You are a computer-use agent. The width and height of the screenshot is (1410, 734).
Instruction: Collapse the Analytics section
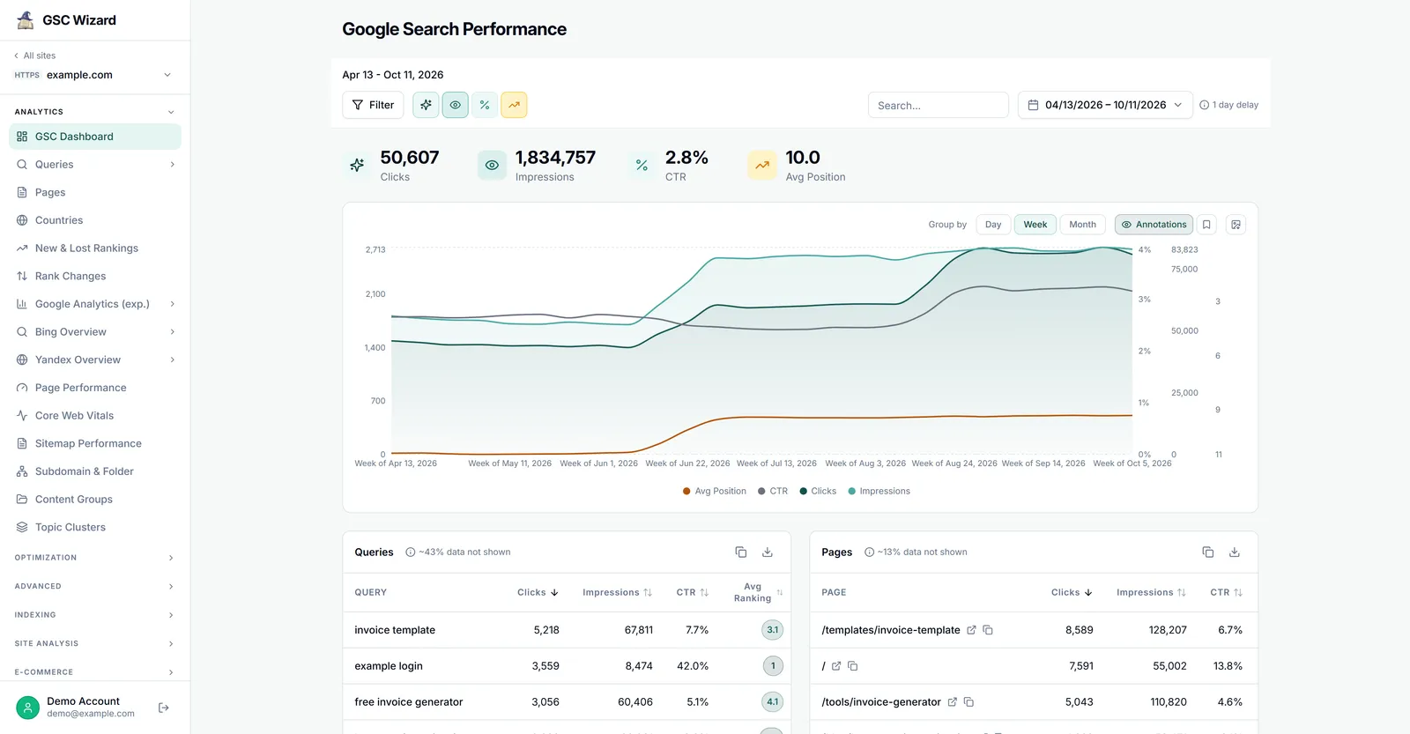click(95, 112)
